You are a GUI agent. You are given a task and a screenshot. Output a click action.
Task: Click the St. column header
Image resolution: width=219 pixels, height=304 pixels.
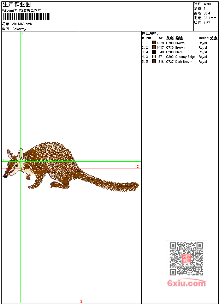coord(161,38)
